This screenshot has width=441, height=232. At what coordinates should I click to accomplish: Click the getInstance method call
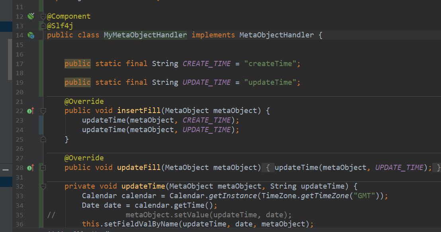232,196
